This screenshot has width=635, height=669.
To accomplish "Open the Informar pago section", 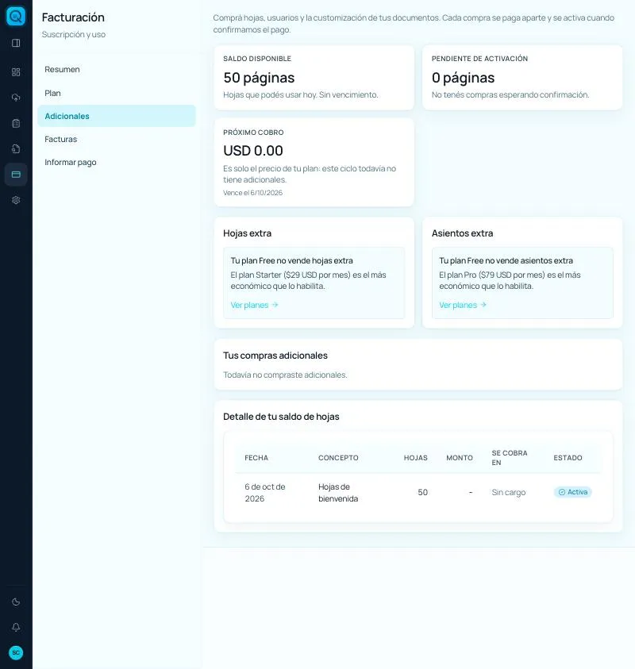I will [x=117, y=162].
